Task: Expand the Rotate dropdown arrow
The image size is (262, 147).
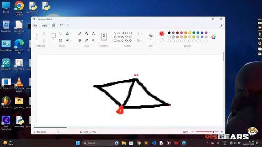Action: (x=71, y=33)
